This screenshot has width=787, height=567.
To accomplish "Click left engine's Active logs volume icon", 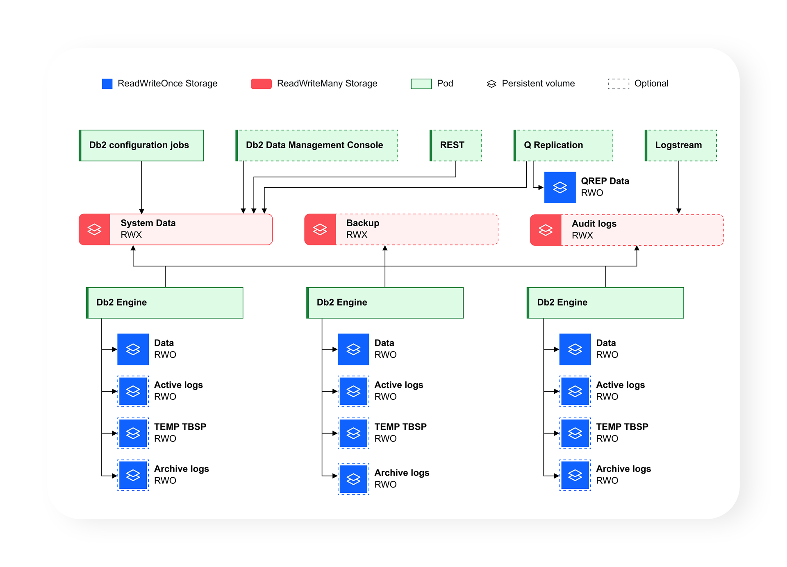I will pos(133,391).
